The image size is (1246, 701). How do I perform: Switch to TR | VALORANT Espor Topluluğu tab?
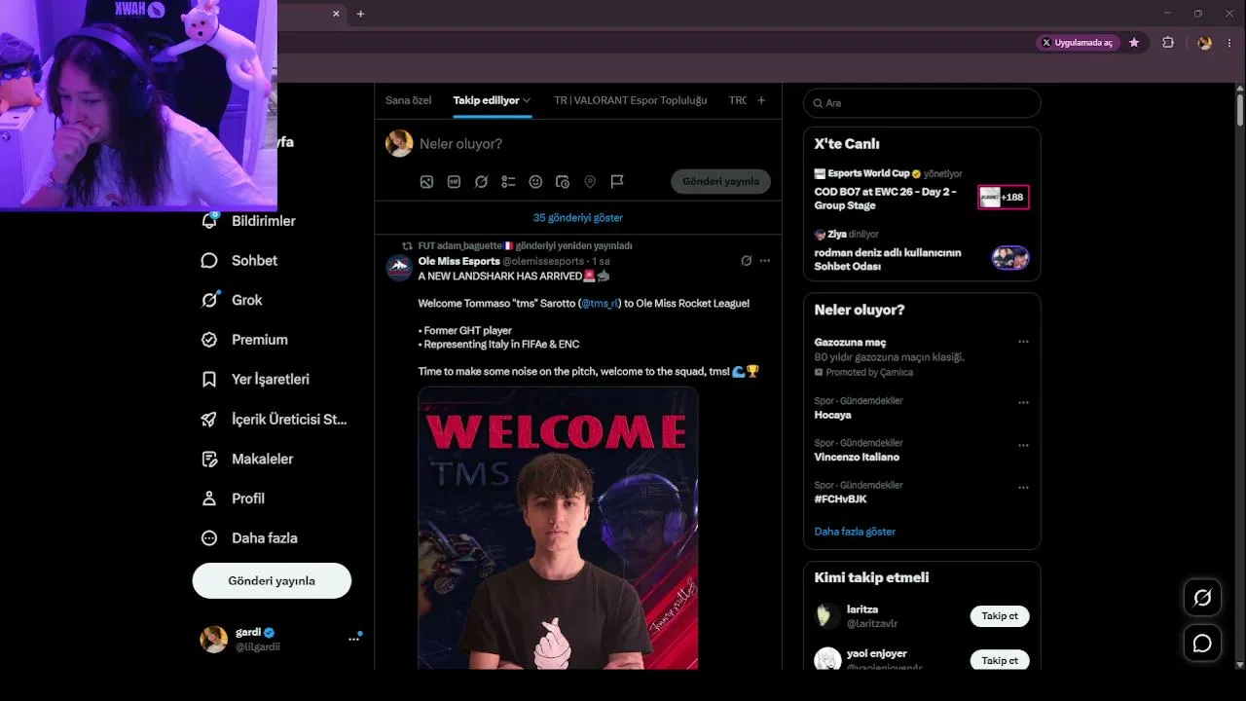pos(631,100)
